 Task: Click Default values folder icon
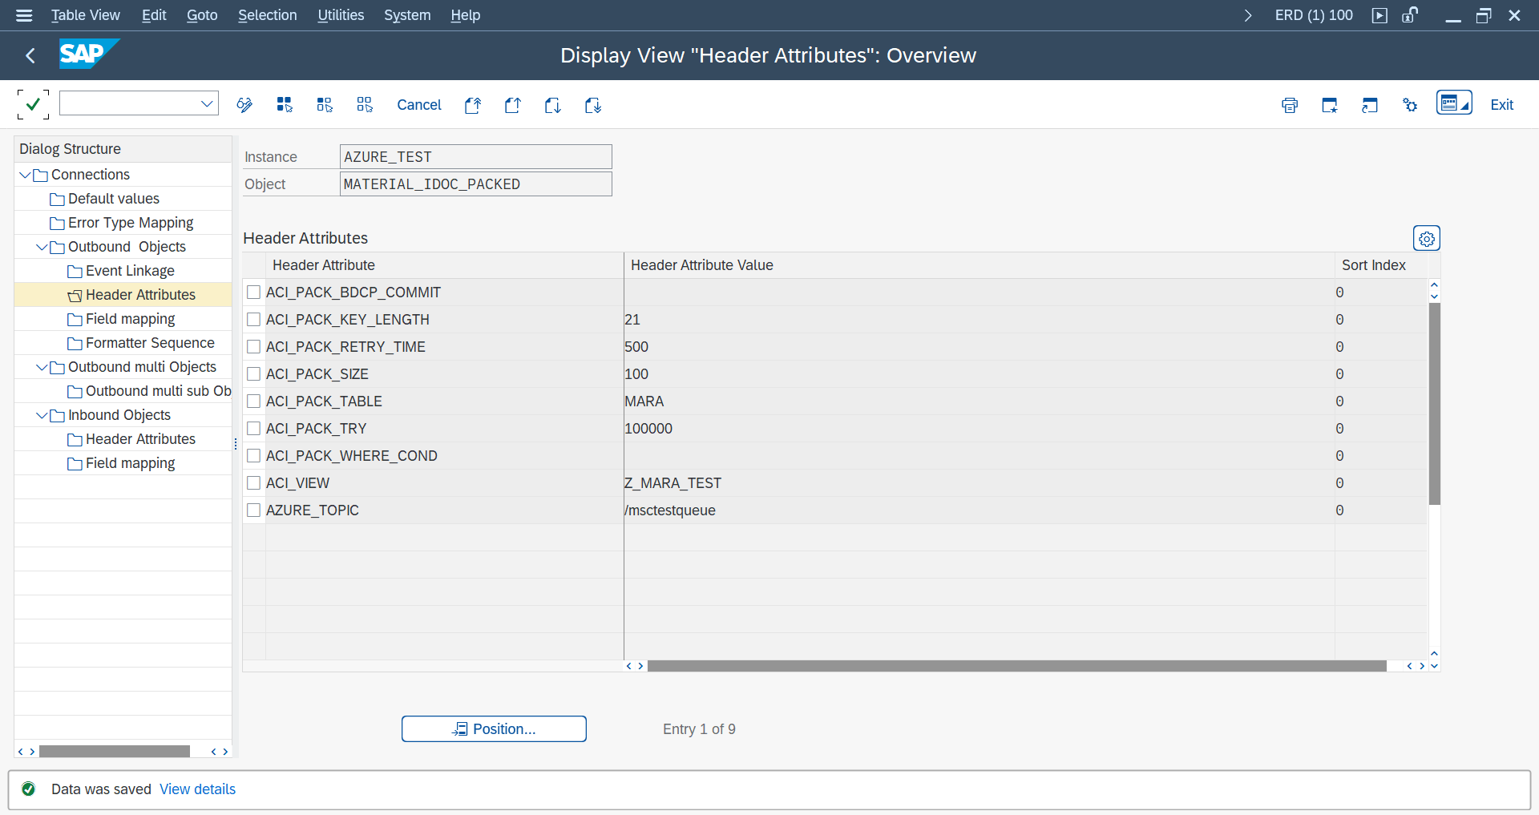[x=57, y=200]
